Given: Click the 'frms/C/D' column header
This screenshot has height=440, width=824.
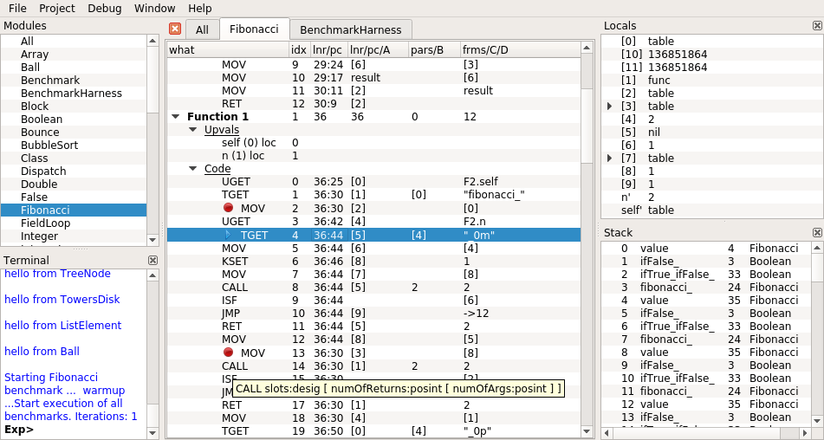Looking at the screenshot, I should [520, 49].
